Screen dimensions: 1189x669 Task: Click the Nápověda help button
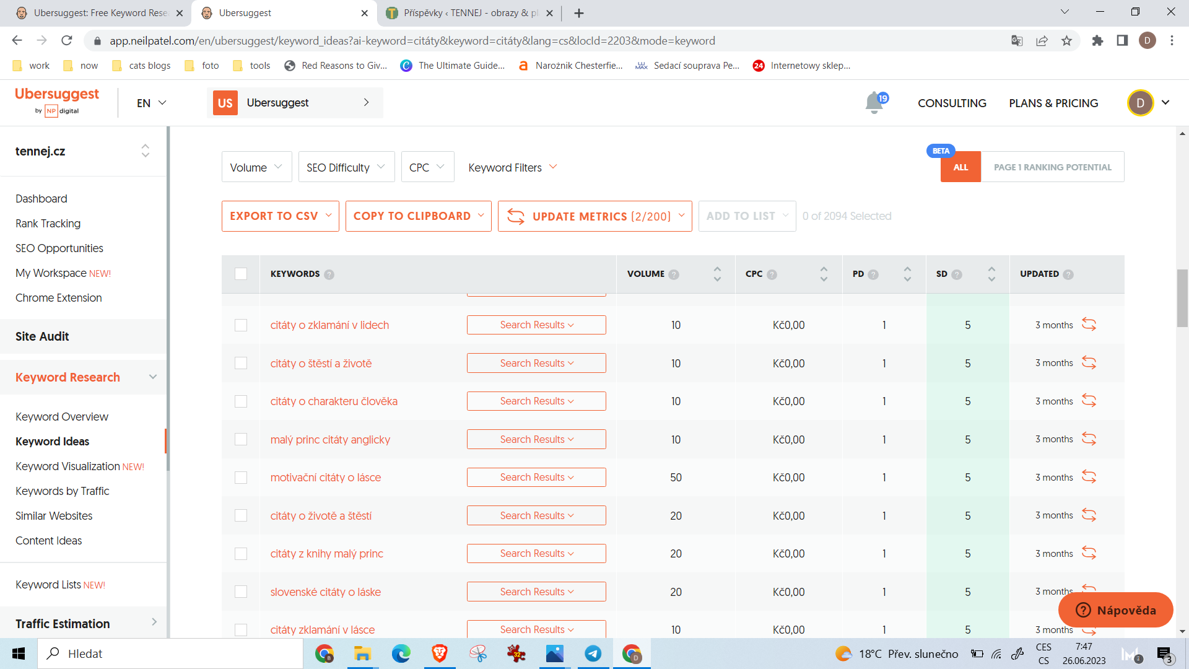coord(1115,610)
